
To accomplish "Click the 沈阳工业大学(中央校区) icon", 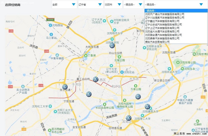I will 55,112.
